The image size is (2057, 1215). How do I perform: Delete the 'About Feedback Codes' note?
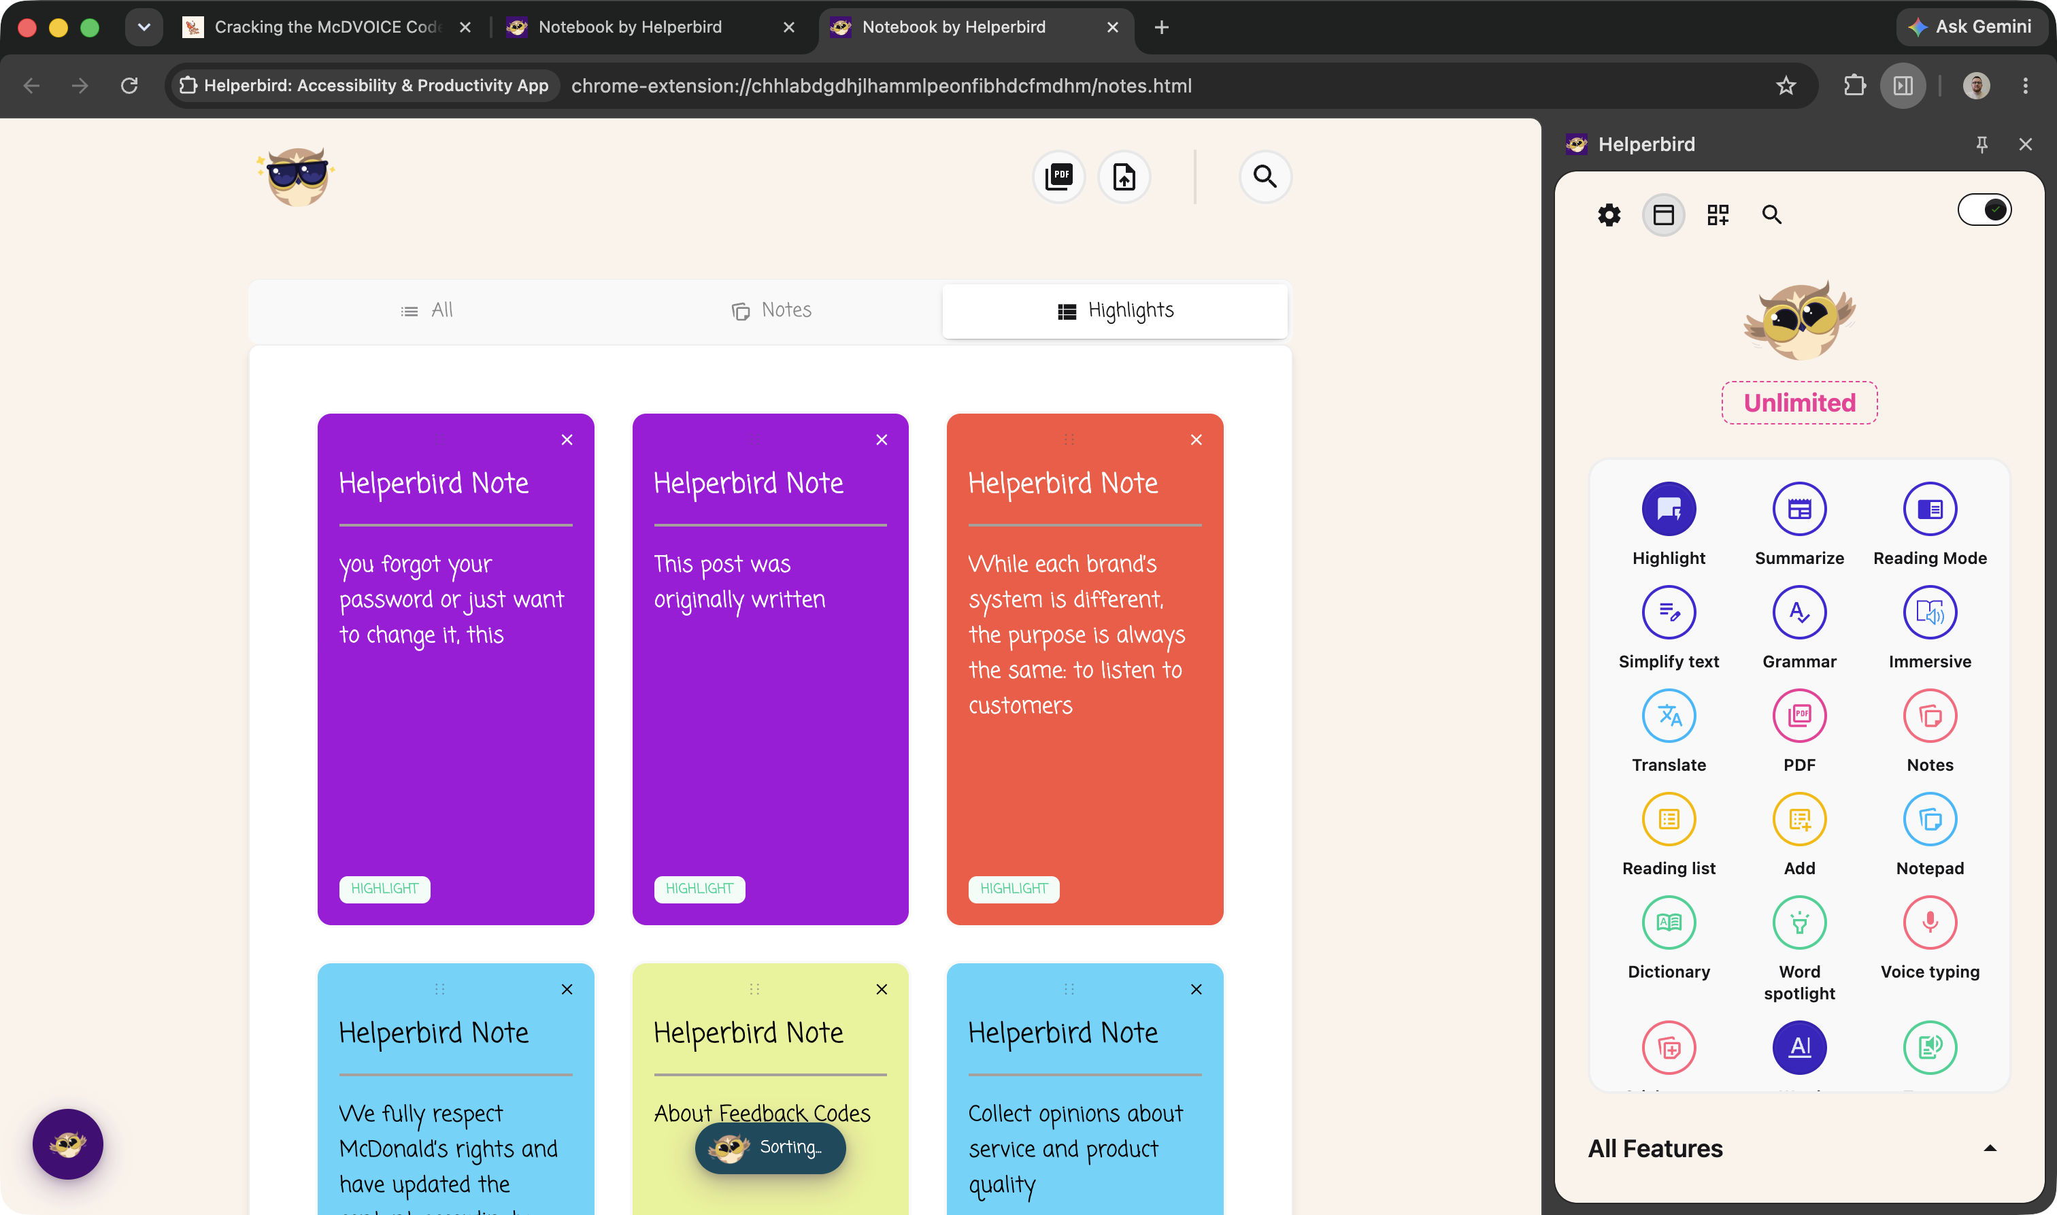pyautogui.click(x=882, y=989)
